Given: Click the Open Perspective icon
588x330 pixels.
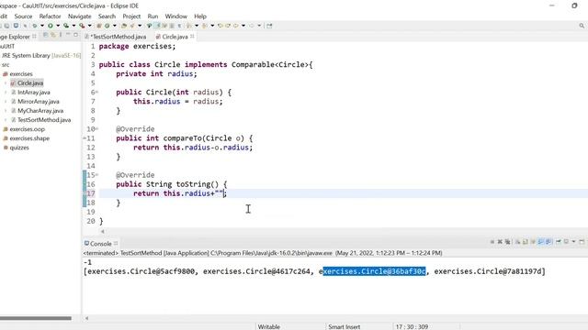Looking at the screenshot, I should [x=269, y=26].
